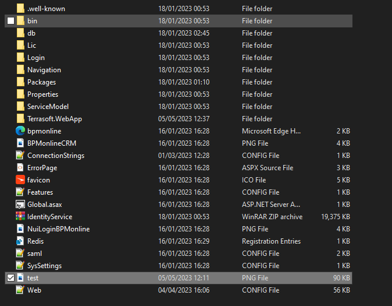Click the ConnectionStrings config file icon
The width and height of the screenshot is (392, 306).
[20, 156]
